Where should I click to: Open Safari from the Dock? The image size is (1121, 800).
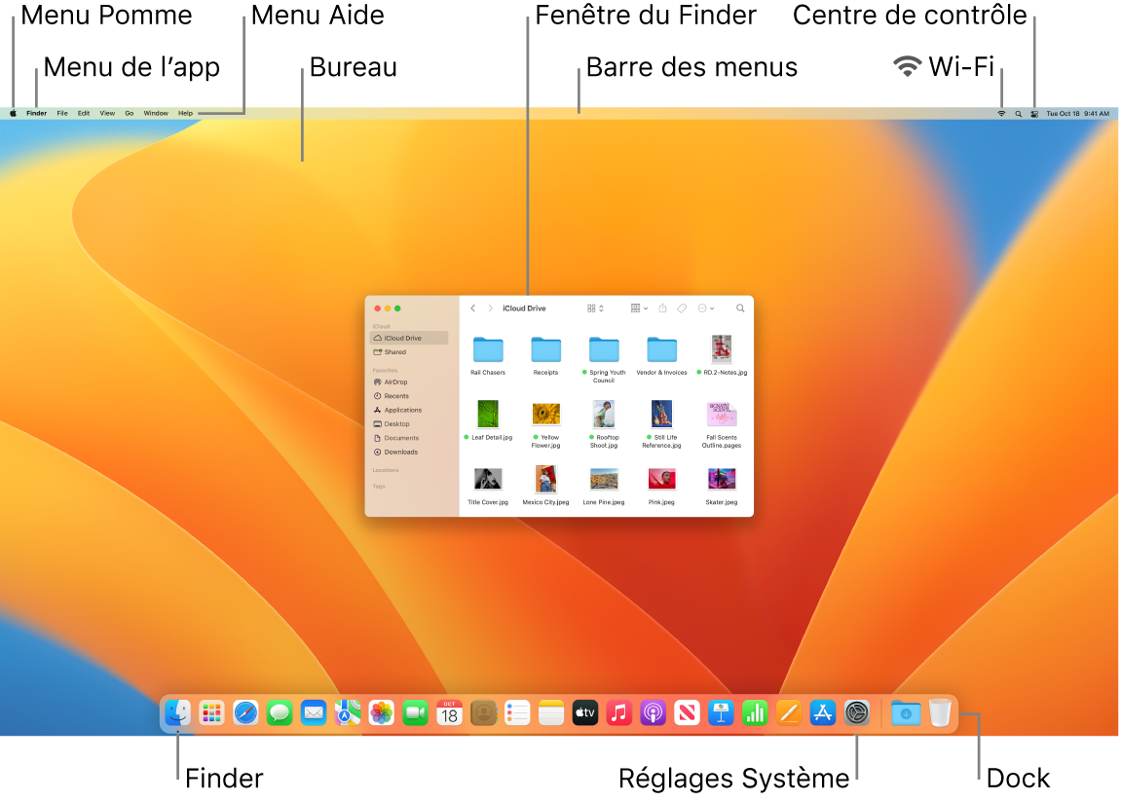coord(245,712)
